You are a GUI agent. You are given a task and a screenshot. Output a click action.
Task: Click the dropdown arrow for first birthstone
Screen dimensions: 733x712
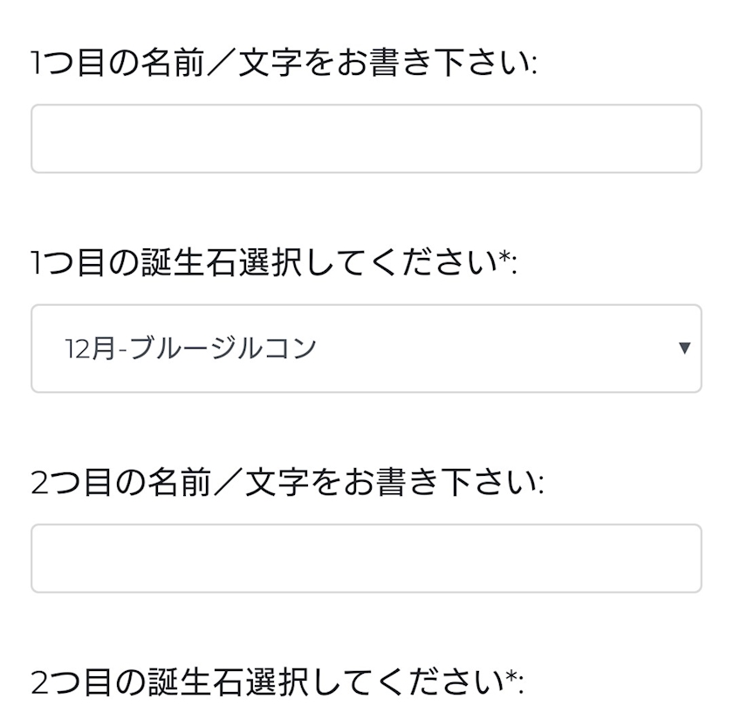[684, 349]
